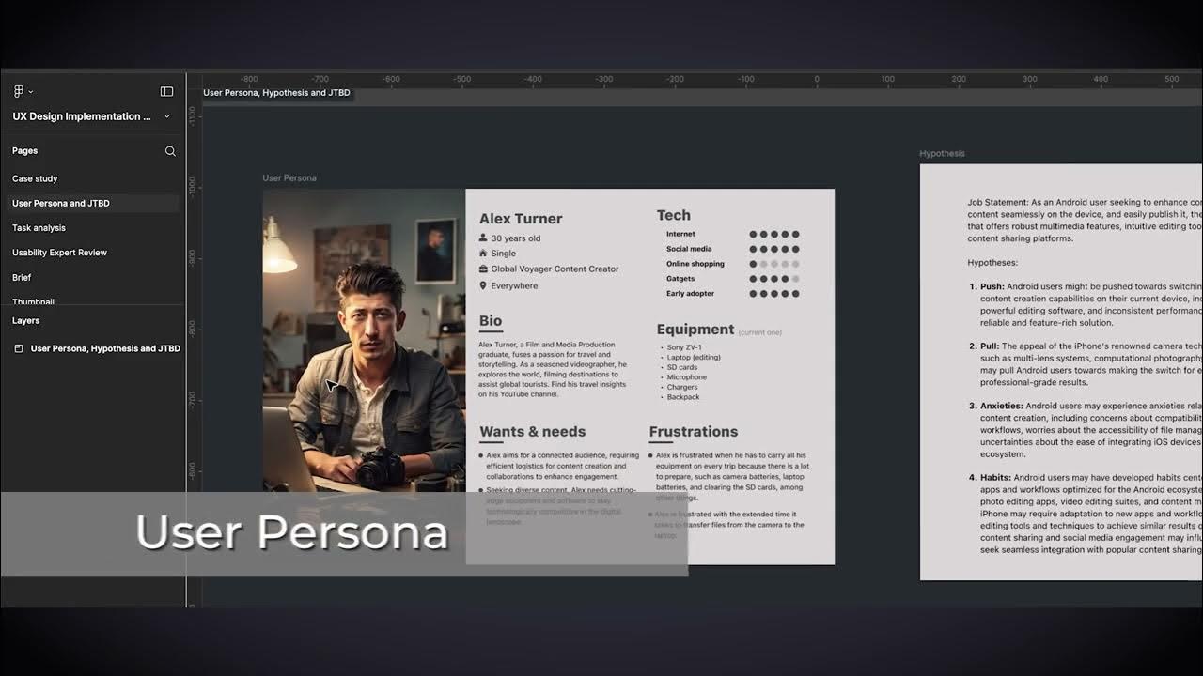Click globe icon beside Global Voyager text
This screenshot has width=1203, height=676.
coord(483,269)
